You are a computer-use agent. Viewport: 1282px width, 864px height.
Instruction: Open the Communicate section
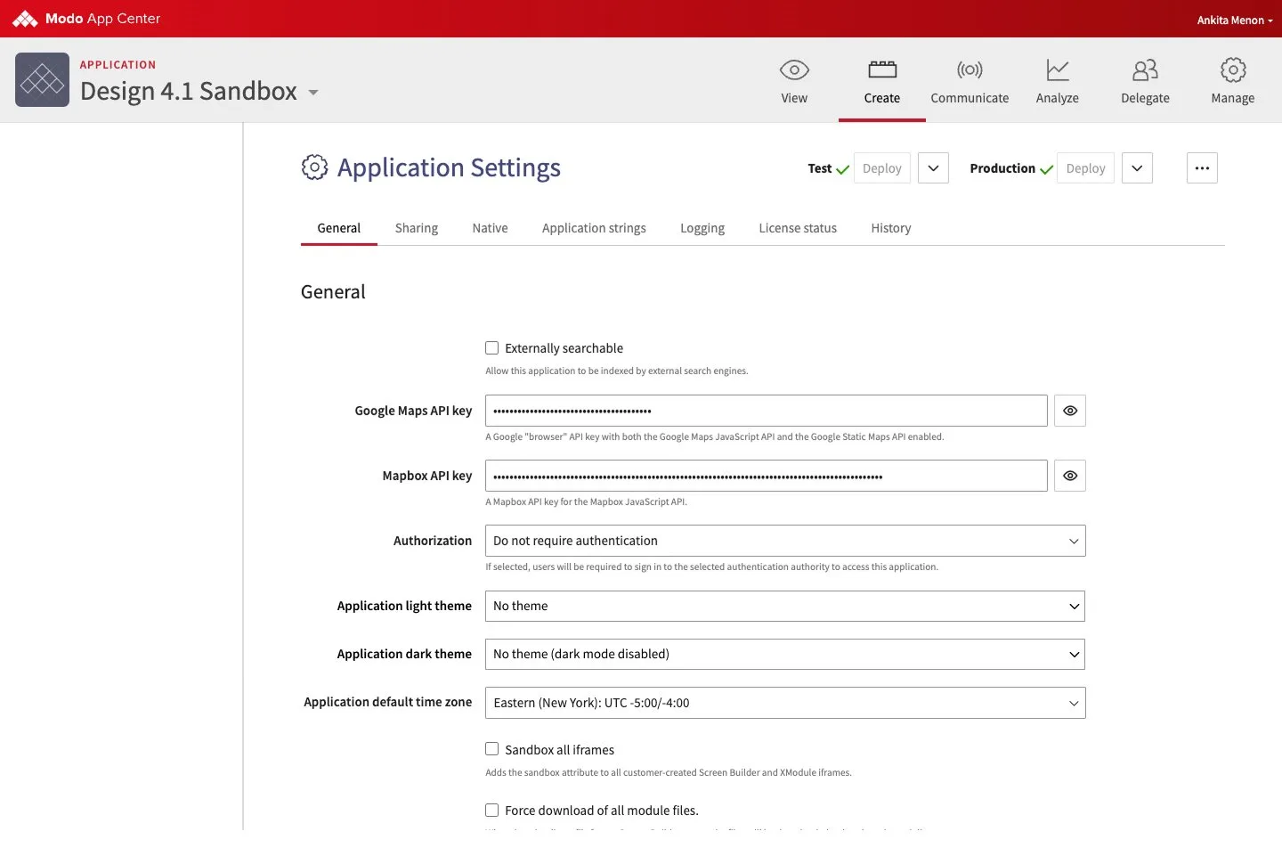pyautogui.click(x=970, y=81)
